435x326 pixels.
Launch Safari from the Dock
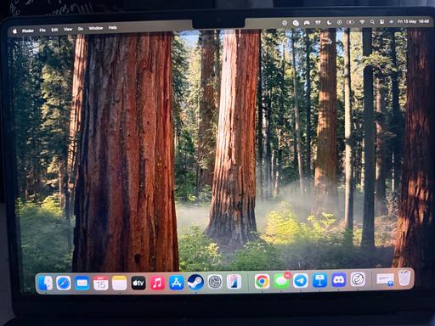pos(64,283)
